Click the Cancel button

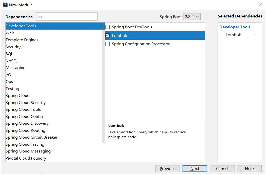222,169
